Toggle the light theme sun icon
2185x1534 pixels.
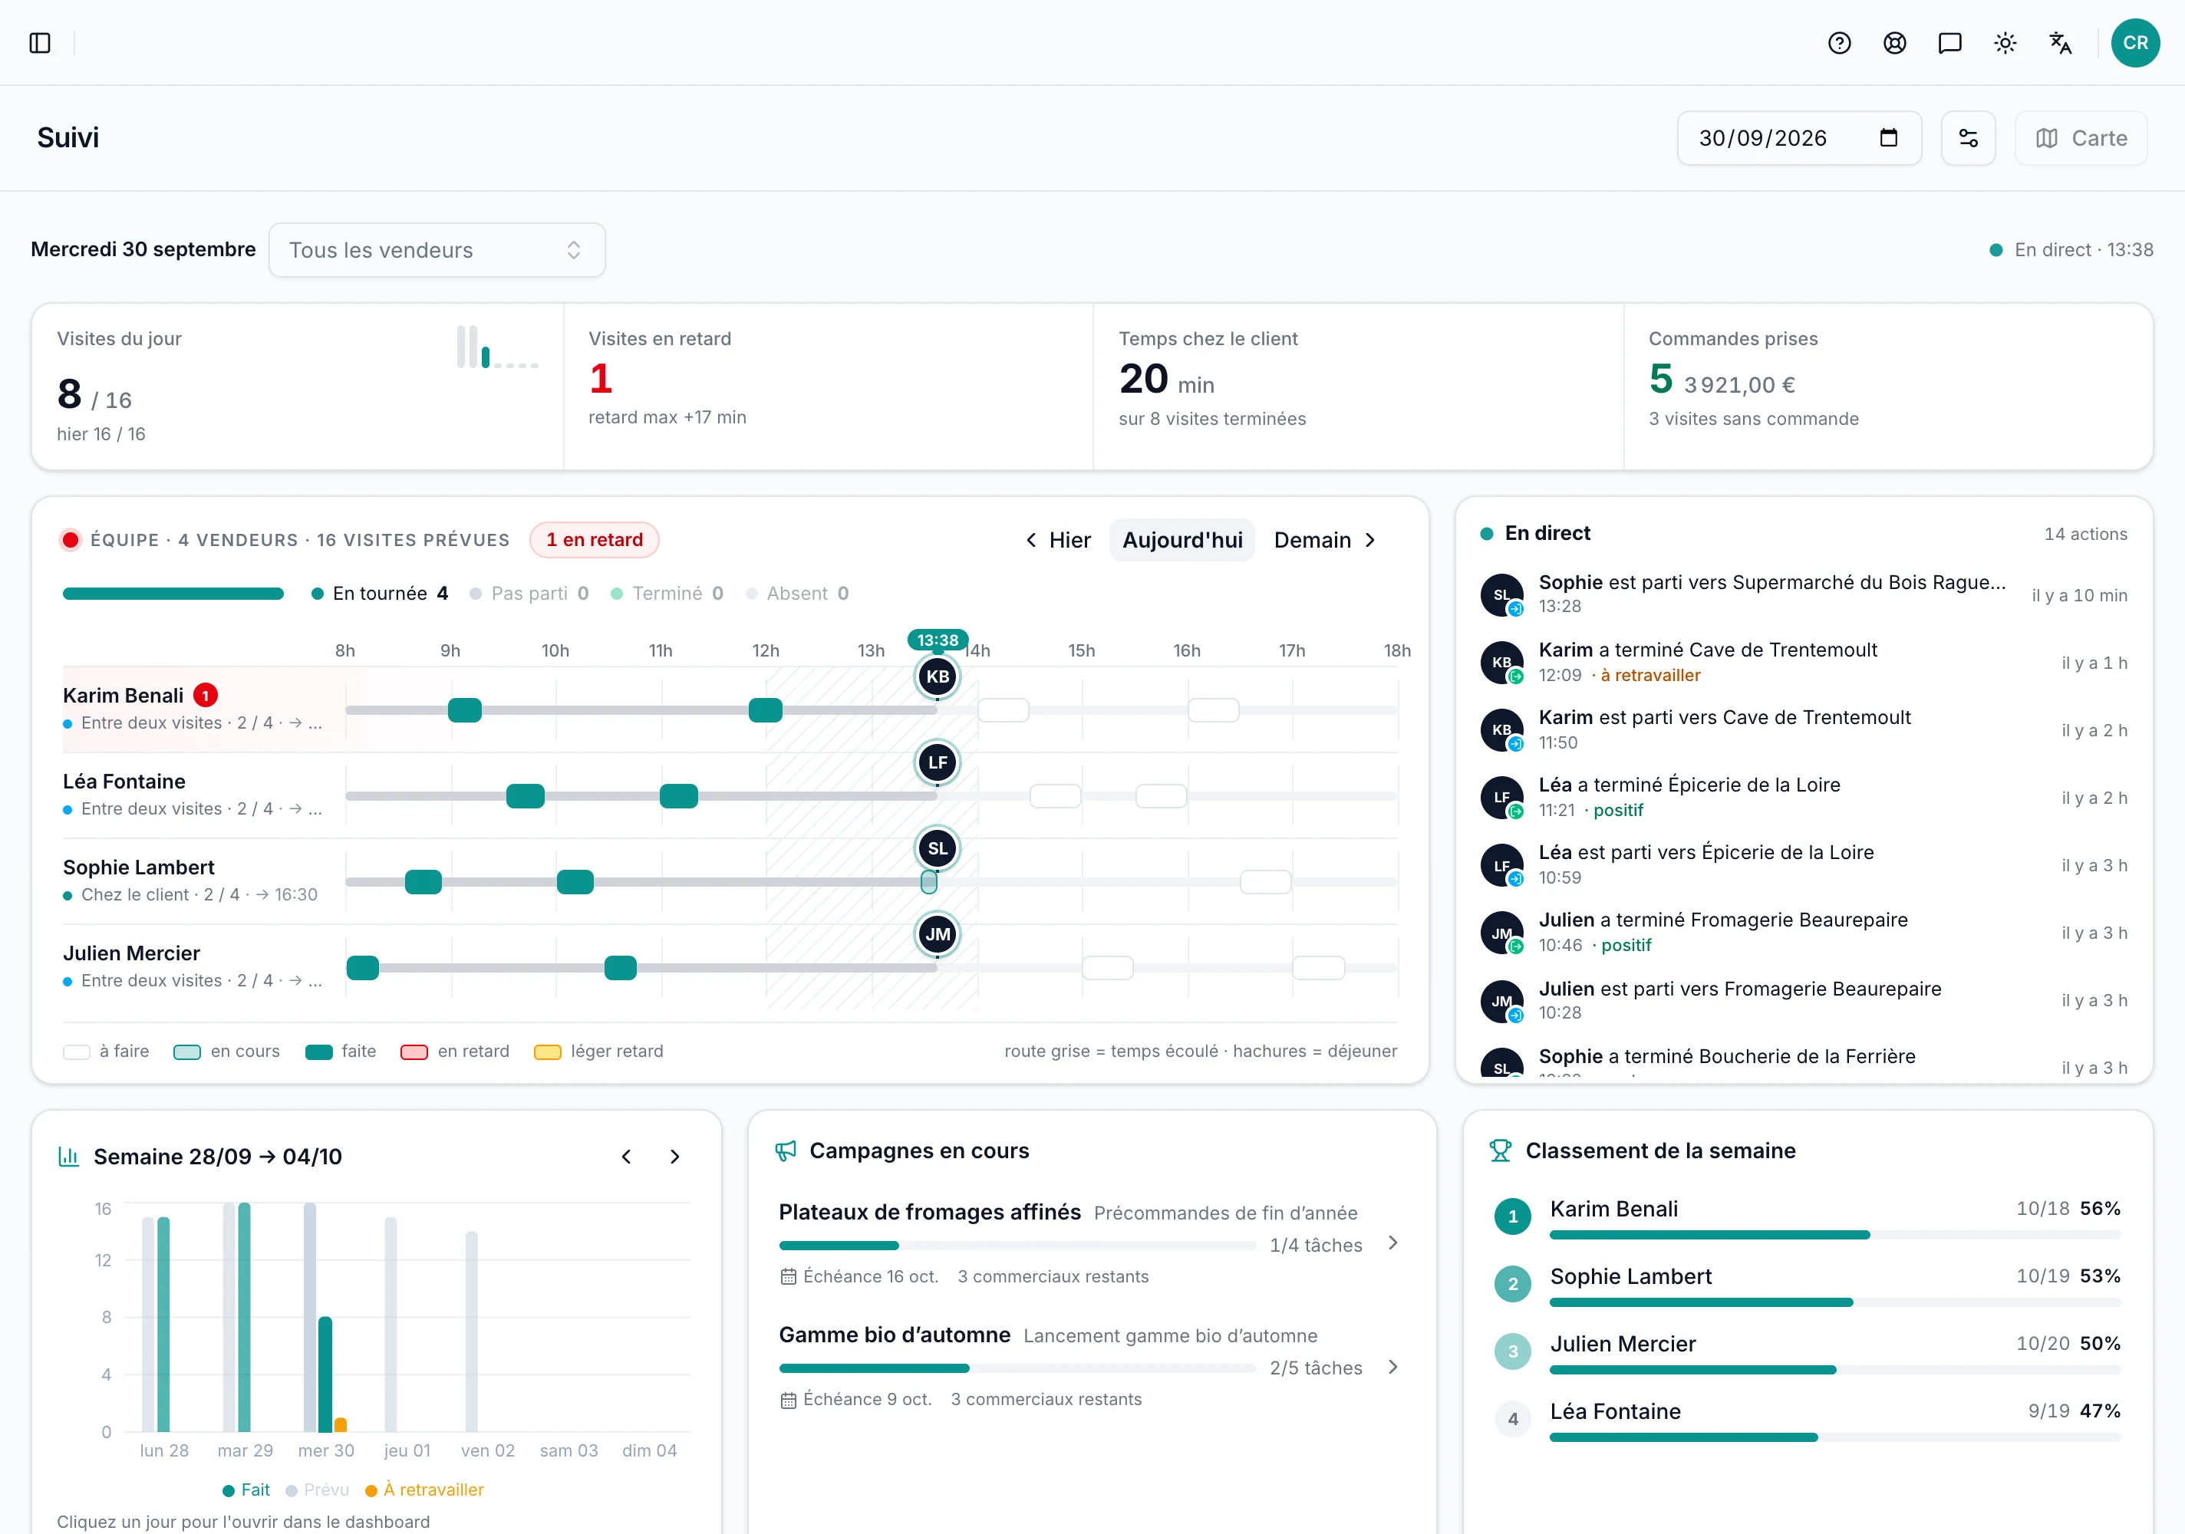point(2004,43)
